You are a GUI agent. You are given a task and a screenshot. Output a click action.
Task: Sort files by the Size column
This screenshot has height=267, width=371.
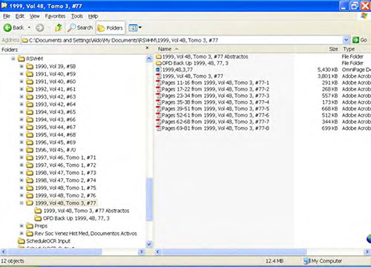coord(333,49)
